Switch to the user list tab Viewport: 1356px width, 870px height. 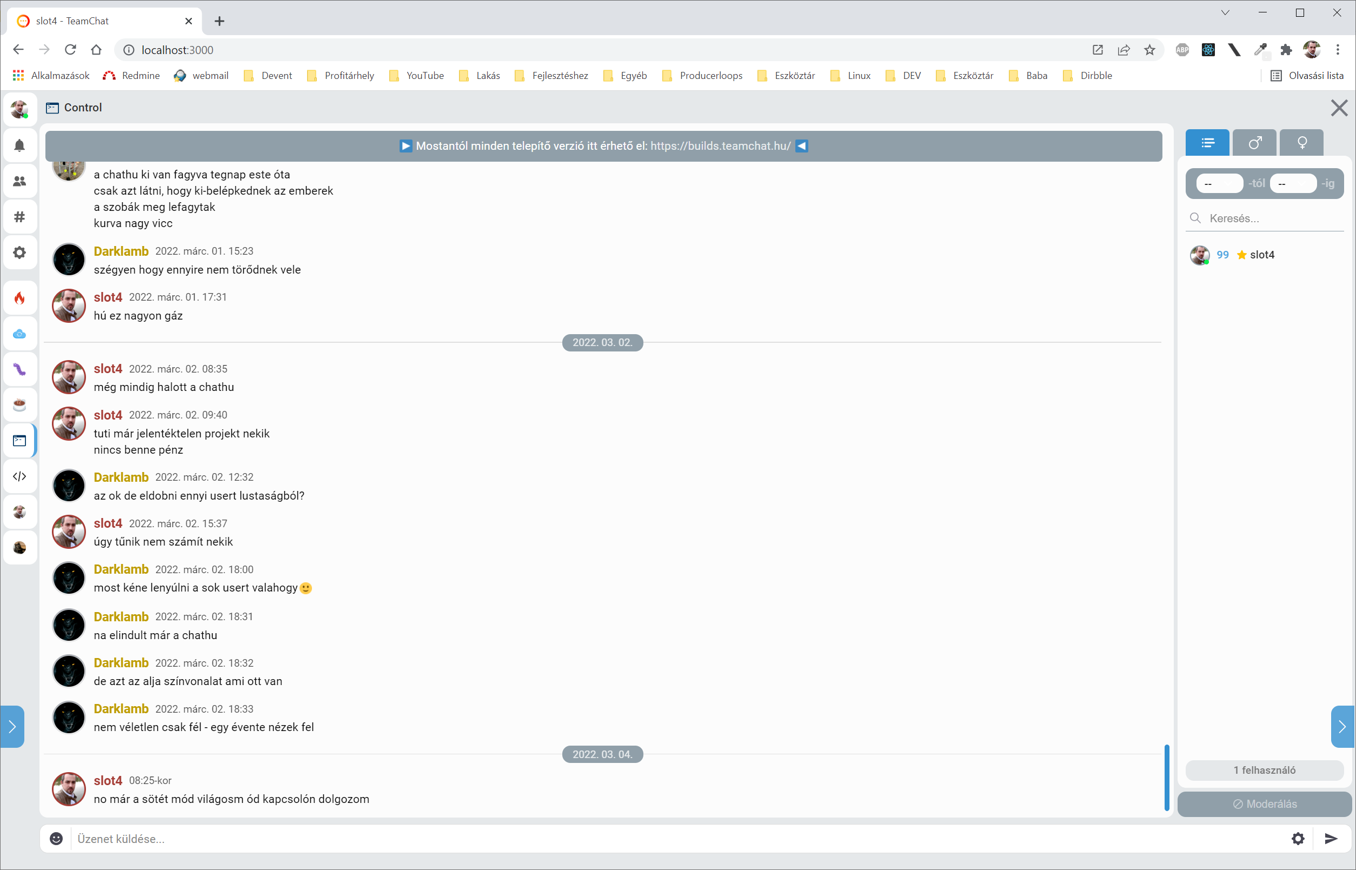click(1207, 143)
